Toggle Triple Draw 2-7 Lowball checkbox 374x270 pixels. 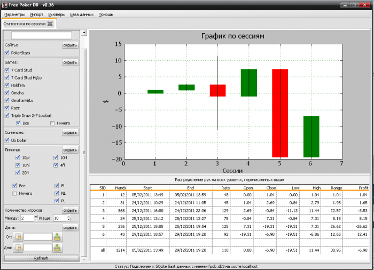pos(7,115)
